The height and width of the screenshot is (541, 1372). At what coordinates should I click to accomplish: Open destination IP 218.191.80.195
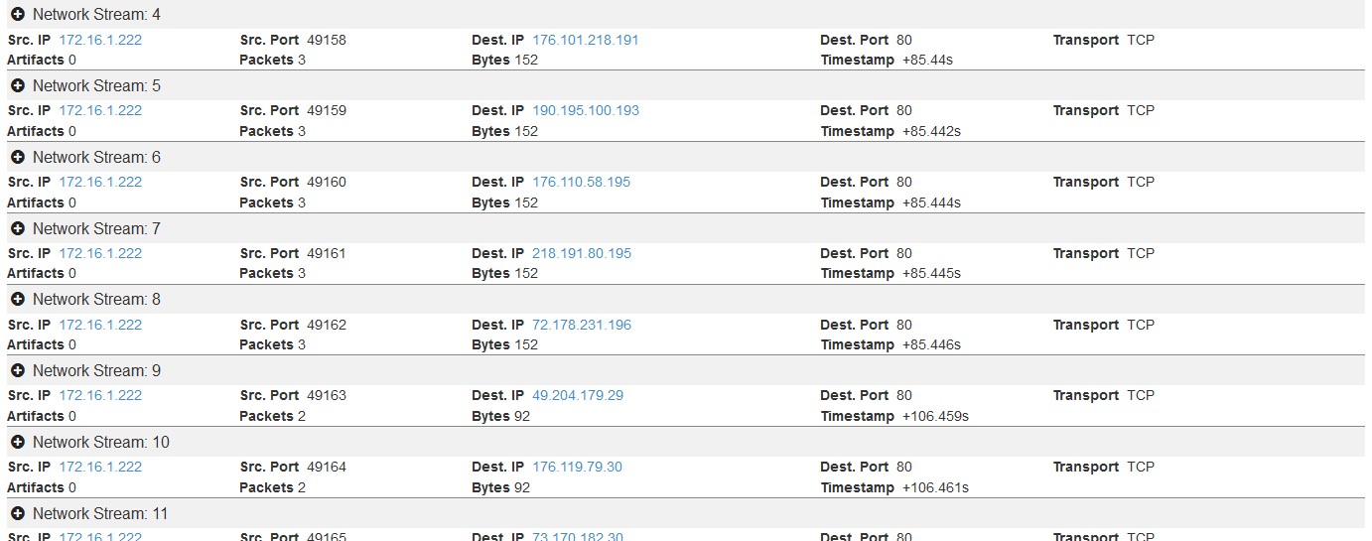(582, 254)
